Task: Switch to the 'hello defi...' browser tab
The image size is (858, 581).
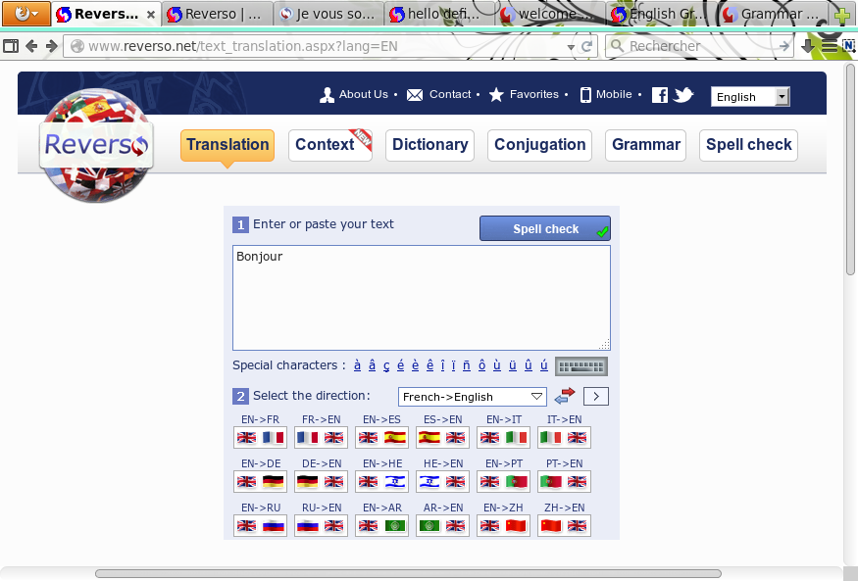Action: [438, 15]
